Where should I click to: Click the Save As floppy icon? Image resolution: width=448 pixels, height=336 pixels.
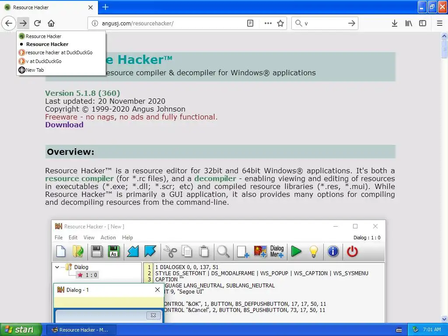tap(114, 252)
